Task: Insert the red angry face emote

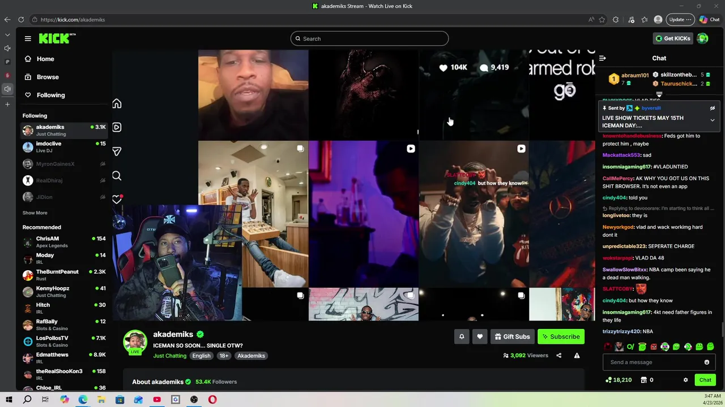Action: coord(654,347)
